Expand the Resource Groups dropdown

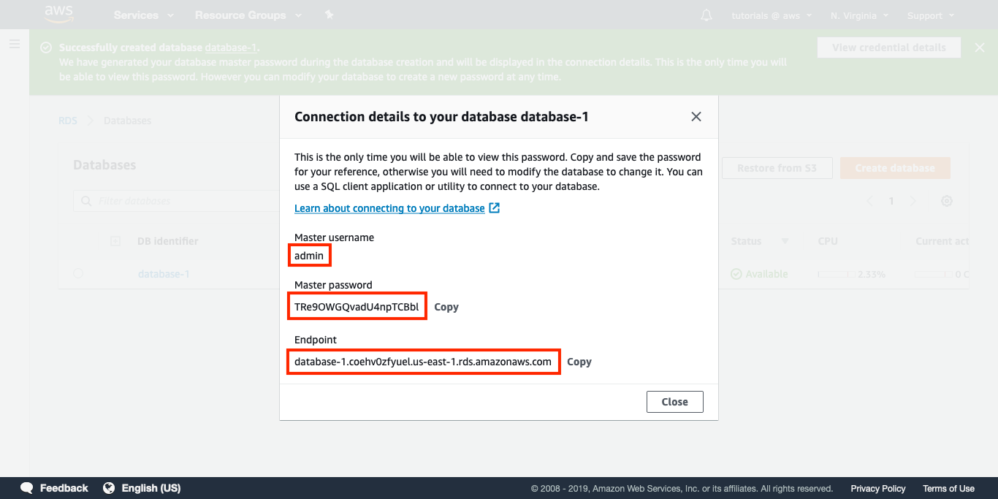pyautogui.click(x=248, y=15)
